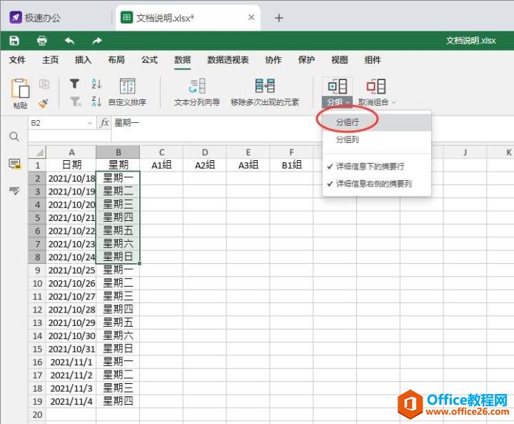Select column C header

coord(161,152)
